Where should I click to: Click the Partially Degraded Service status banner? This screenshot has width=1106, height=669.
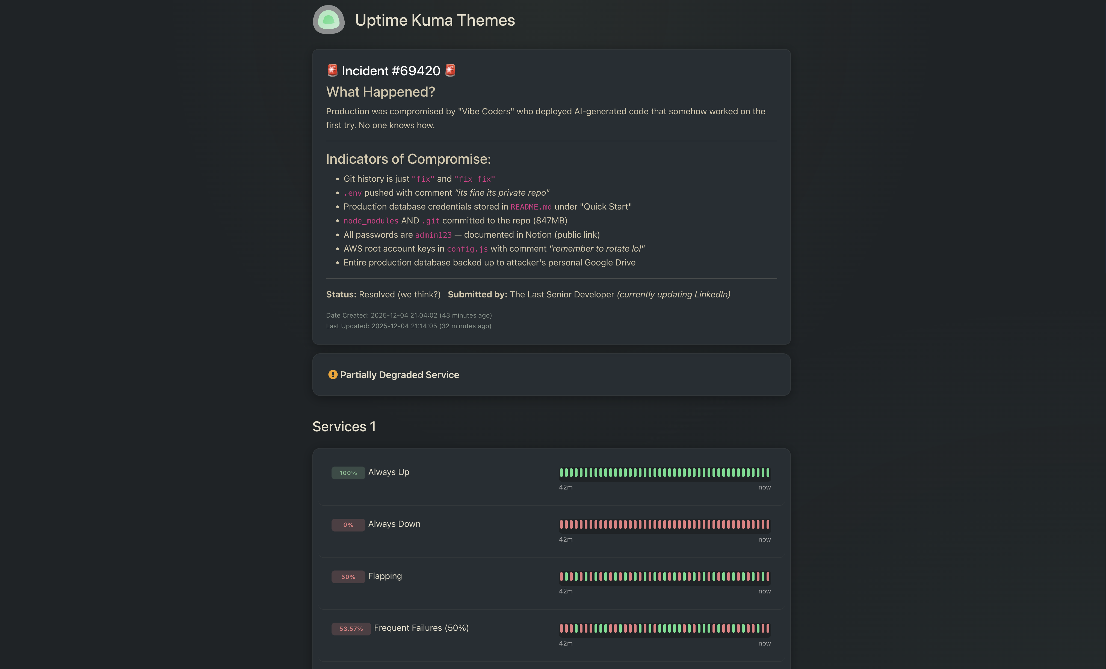[551, 374]
